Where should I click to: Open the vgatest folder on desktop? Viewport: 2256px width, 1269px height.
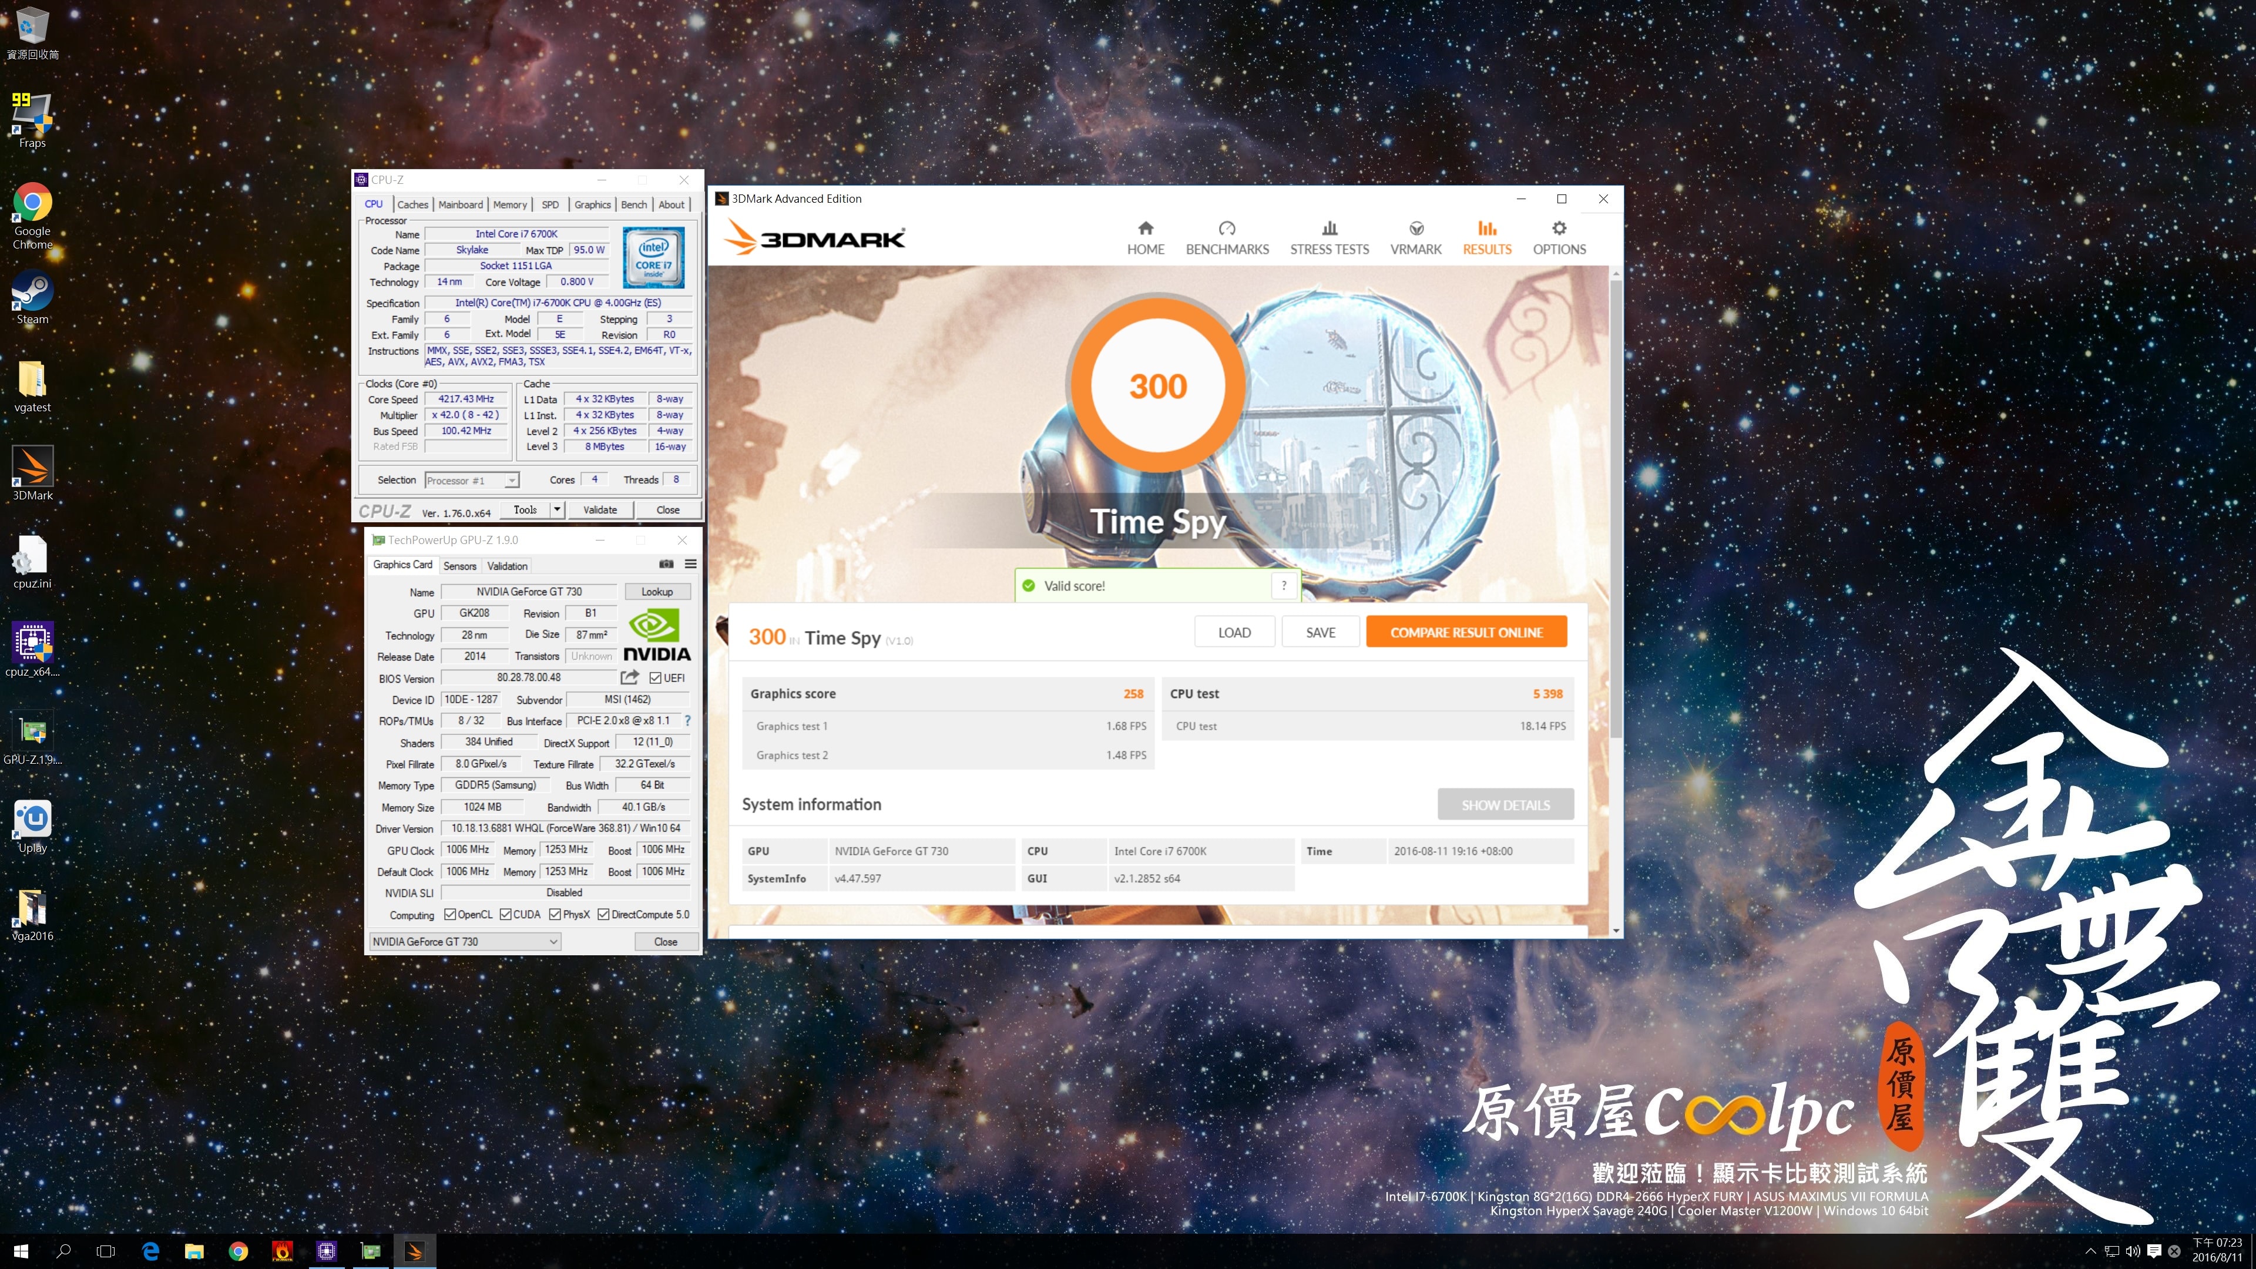pyautogui.click(x=32, y=386)
